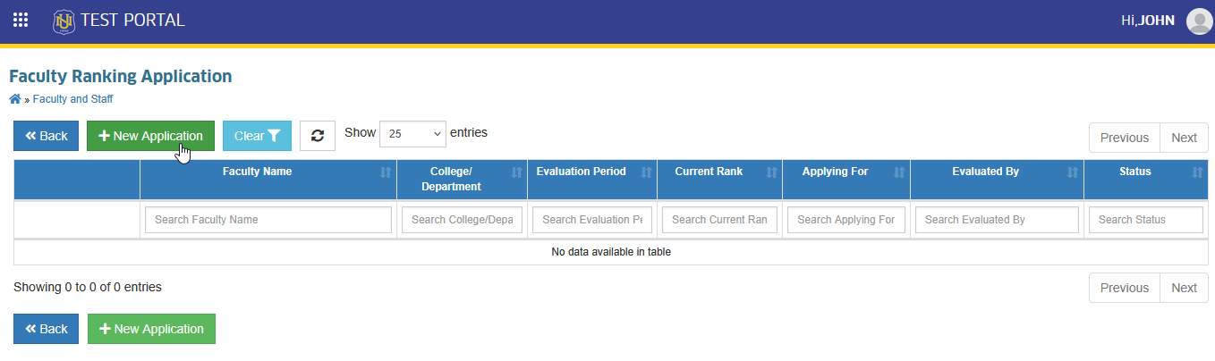Screen dimensions: 1215x361
Task: Sort by Applying For column arrows
Action: click(x=899, y=172)
